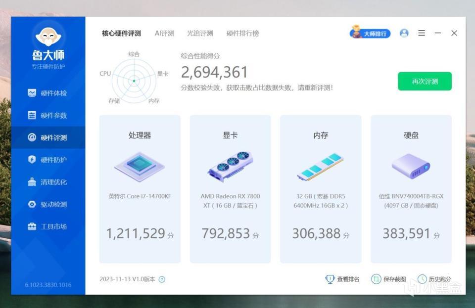Click the radar performance chart
This screenshot has width=475, height=308.
(x=134, y=81)
